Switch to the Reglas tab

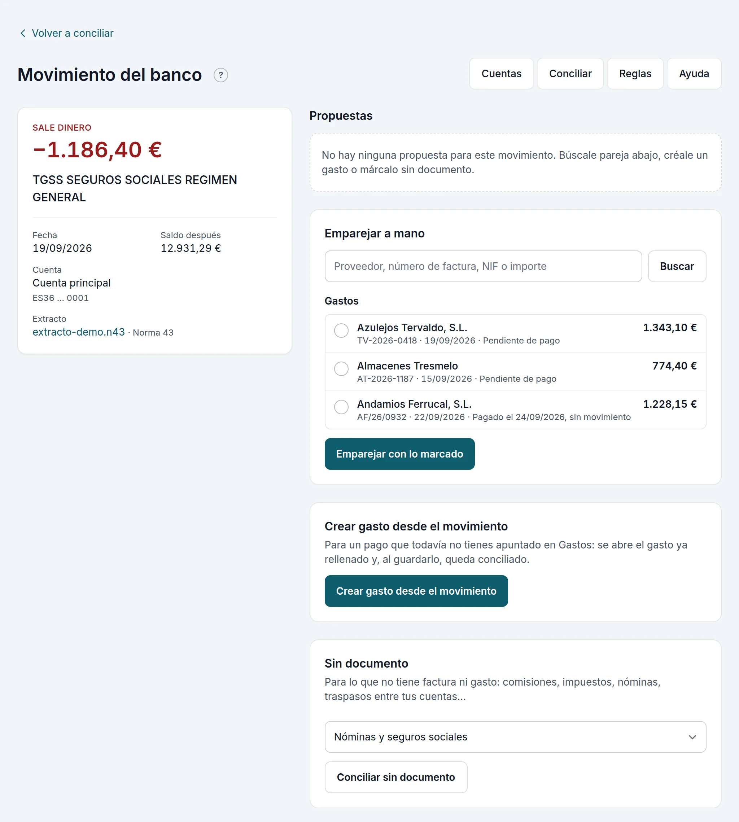[x=635, y=74]
